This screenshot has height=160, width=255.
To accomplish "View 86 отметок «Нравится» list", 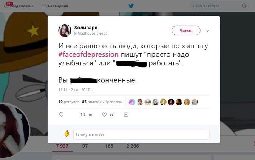I will (x=102, y=102).
